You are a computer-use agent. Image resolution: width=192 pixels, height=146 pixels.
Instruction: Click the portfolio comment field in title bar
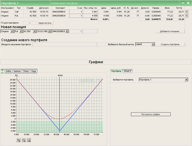point(114,3)
